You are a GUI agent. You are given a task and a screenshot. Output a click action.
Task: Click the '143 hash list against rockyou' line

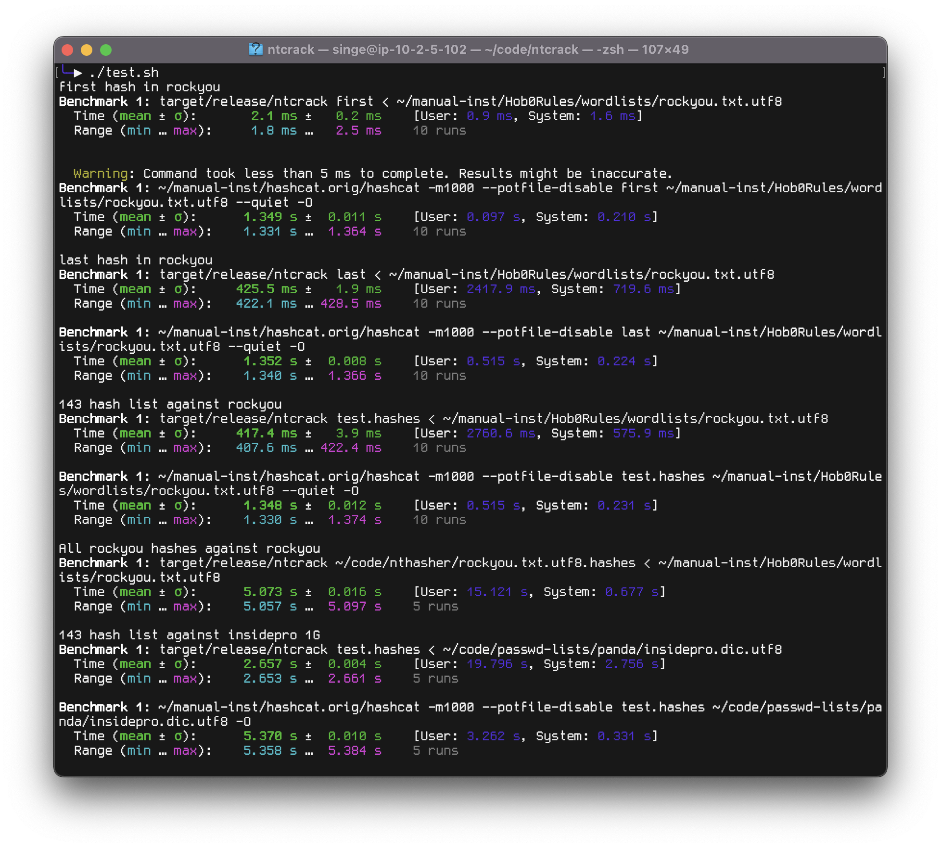170,404
